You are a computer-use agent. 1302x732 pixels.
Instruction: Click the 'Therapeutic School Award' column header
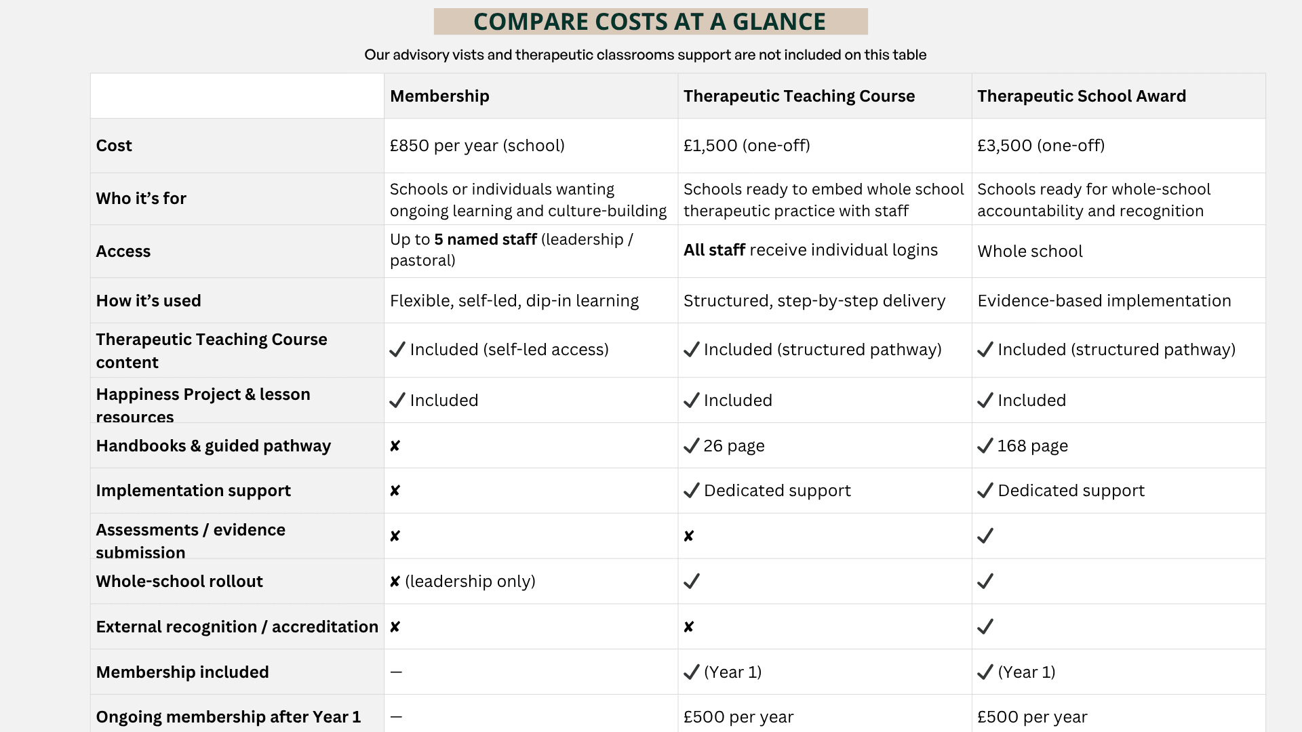(x=1082, y=96)
